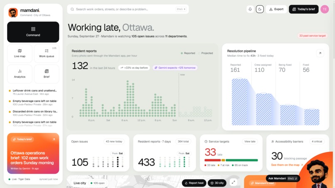Toggle the Projected legend series

pos(205,53)
